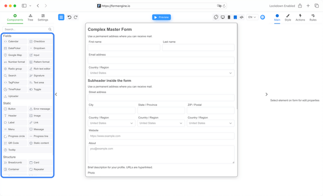Choose the Pattern format component
Image resolution: width=323 pixels, height=196 pixels.
[x=40, y=62]
